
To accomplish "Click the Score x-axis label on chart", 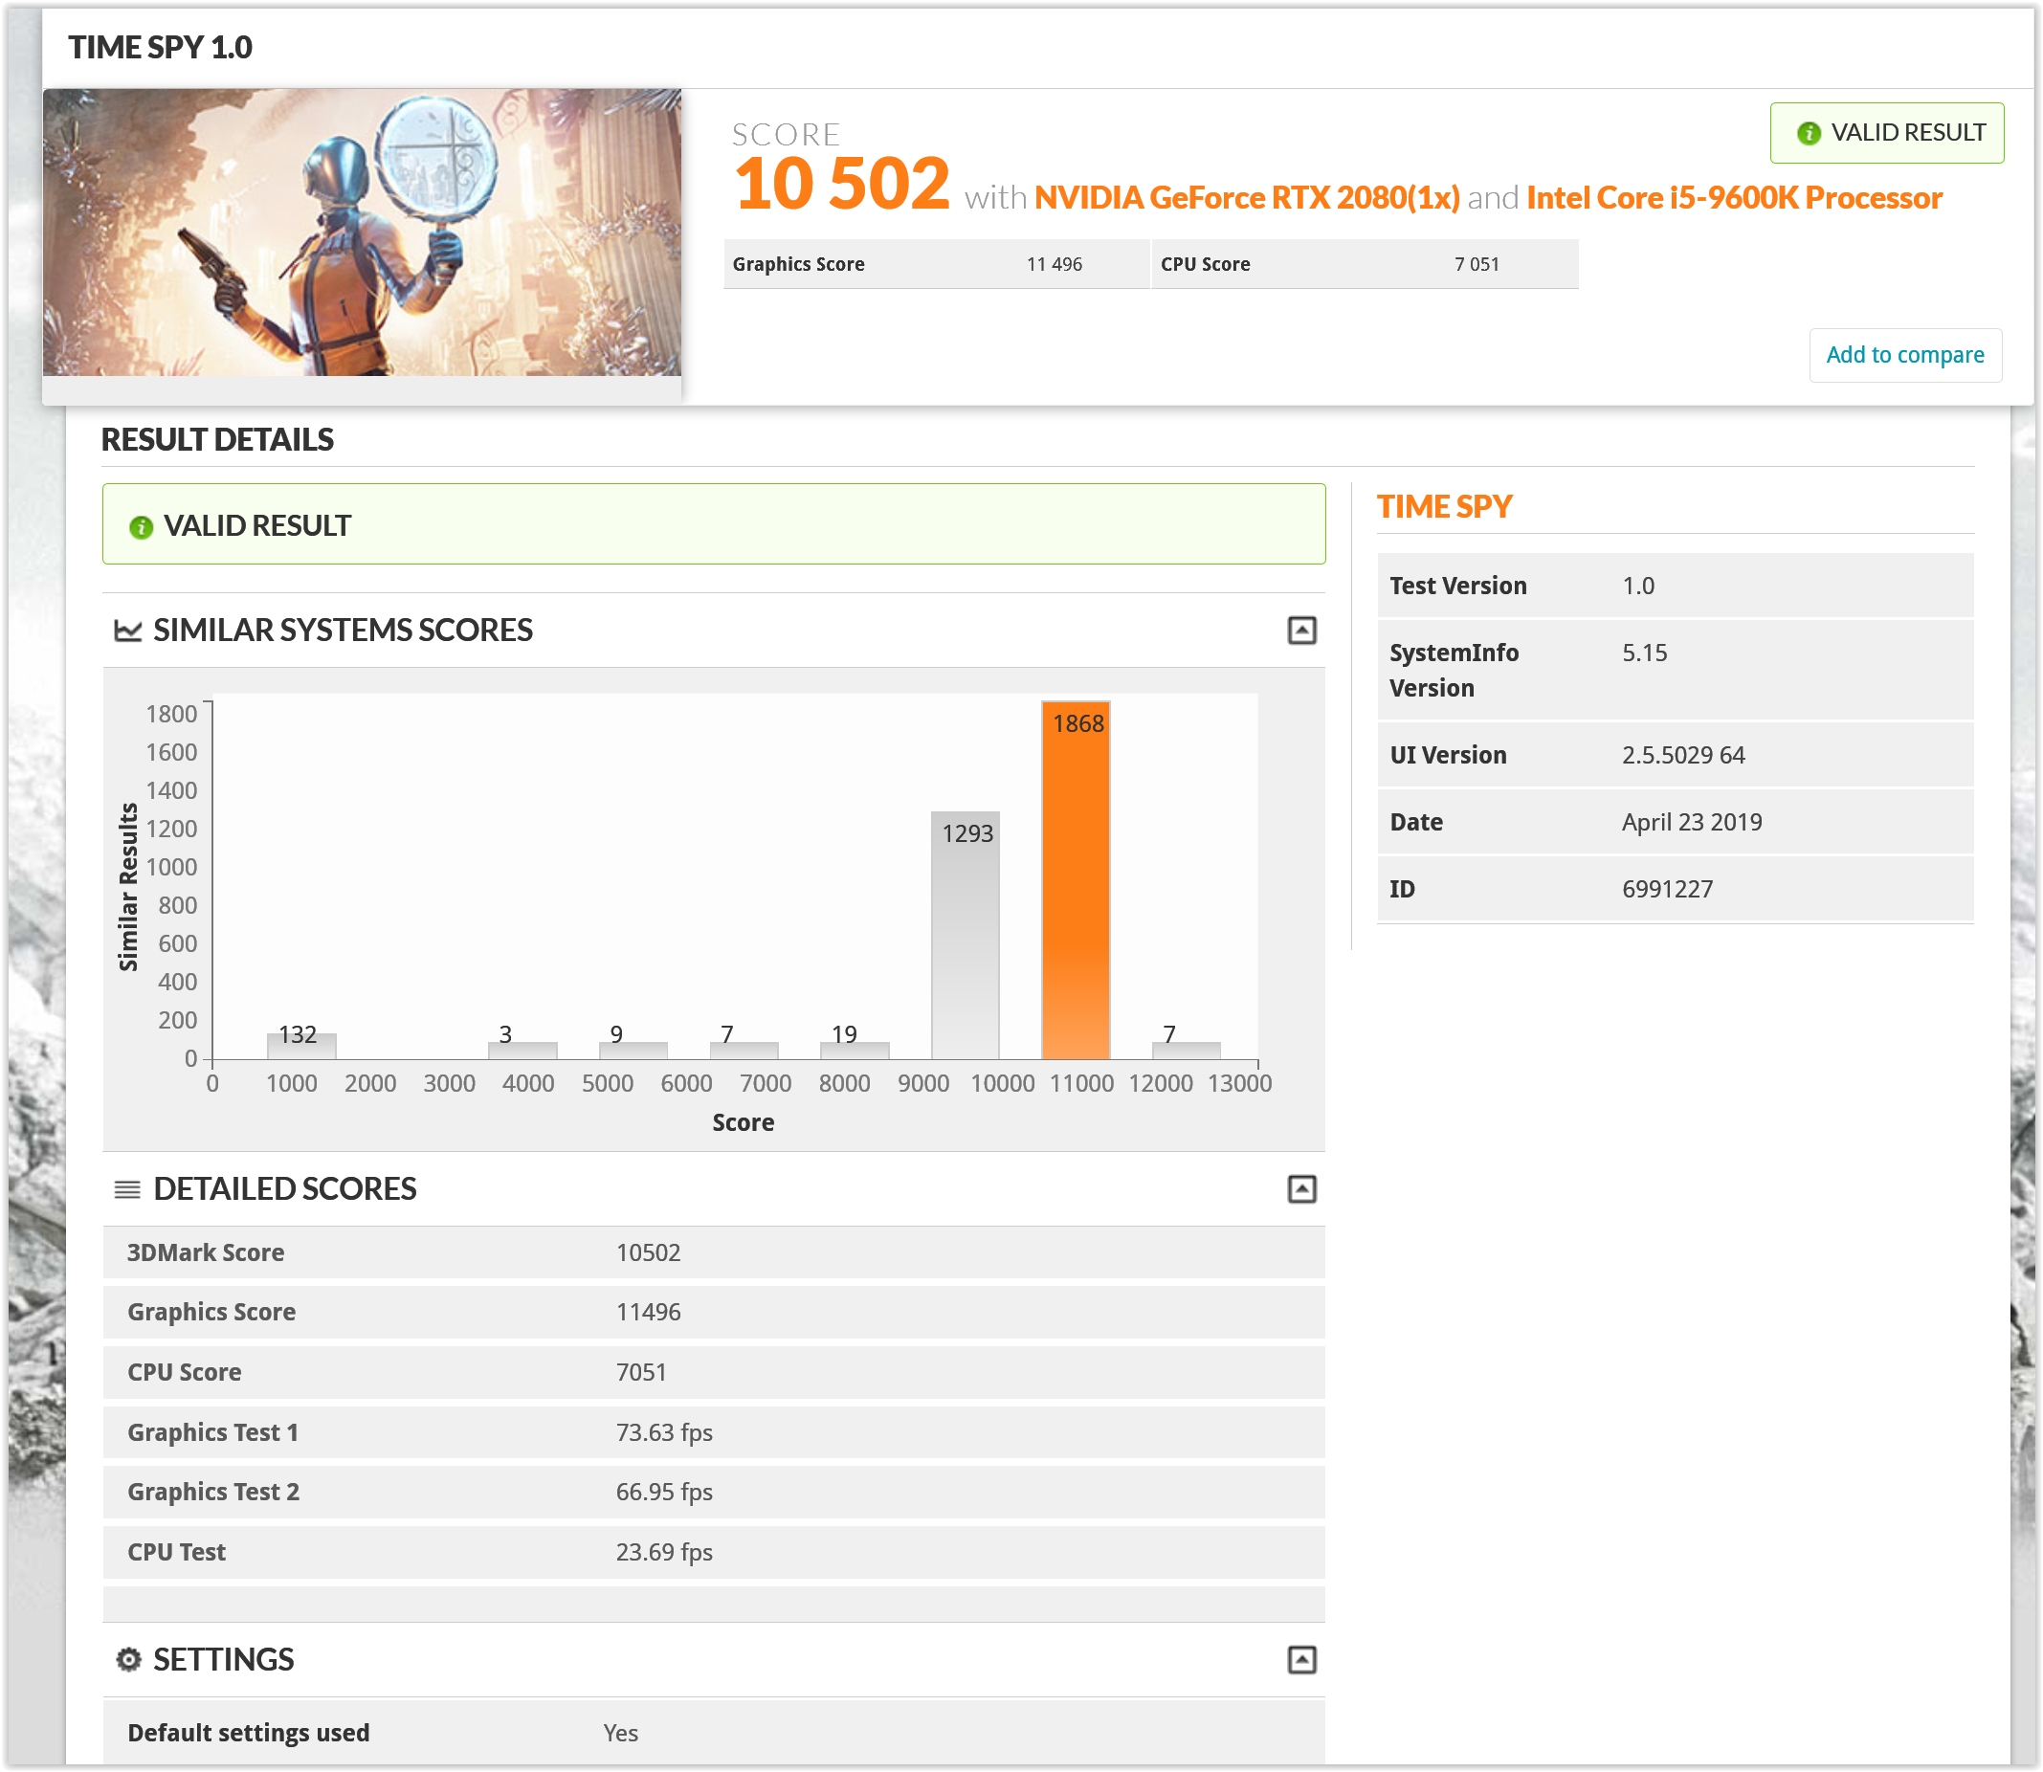I will pos(743,1122).
